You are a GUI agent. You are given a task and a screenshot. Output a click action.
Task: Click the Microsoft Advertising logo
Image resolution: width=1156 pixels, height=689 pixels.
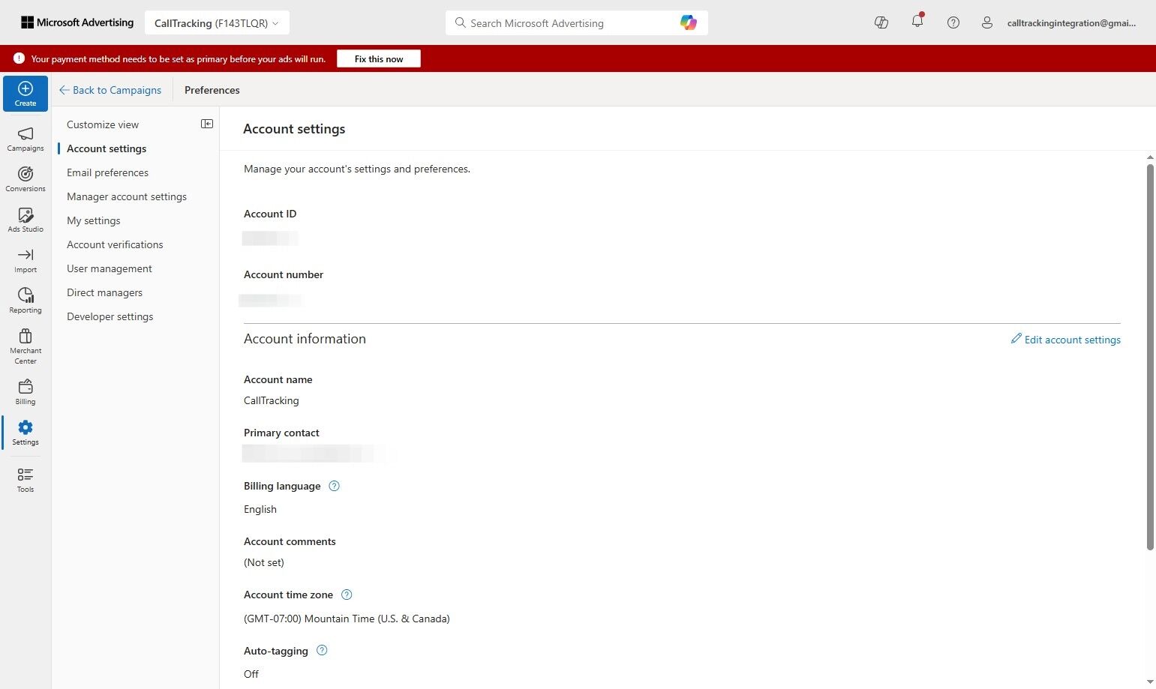(x=77, y=22)
